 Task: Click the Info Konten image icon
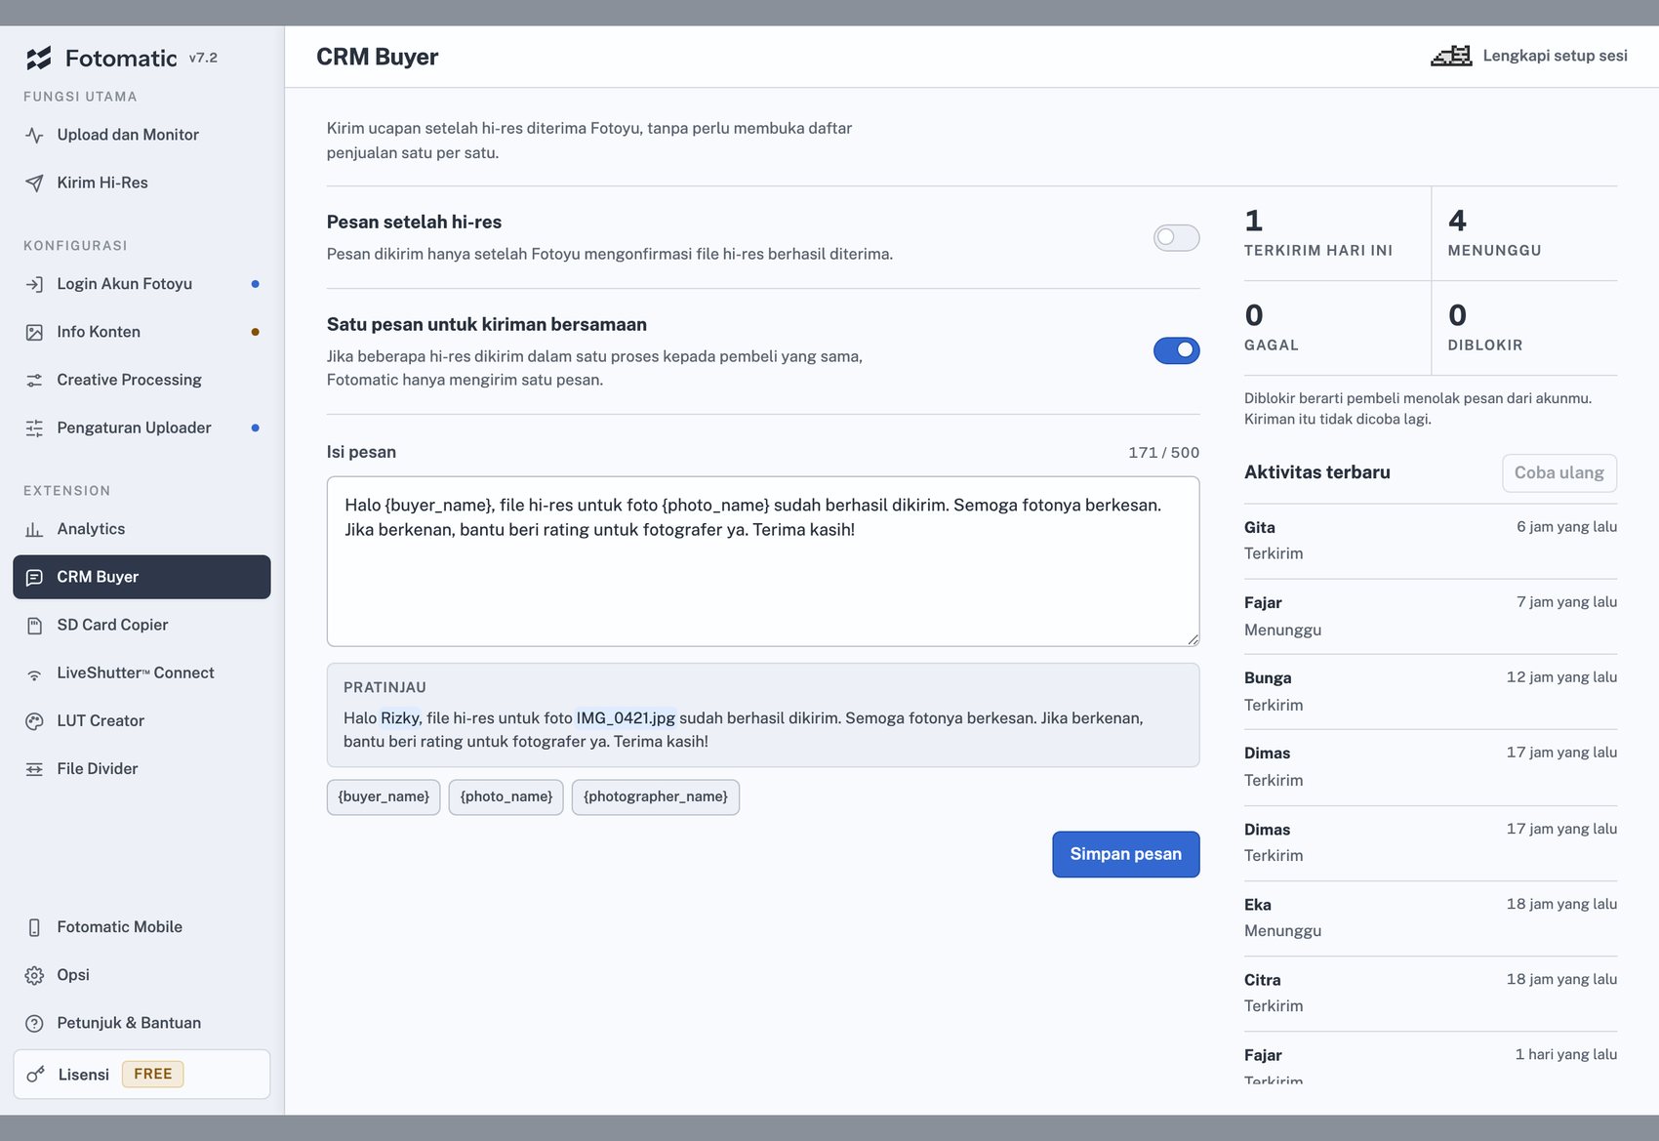pyautogui.click(x=34, y=332)
